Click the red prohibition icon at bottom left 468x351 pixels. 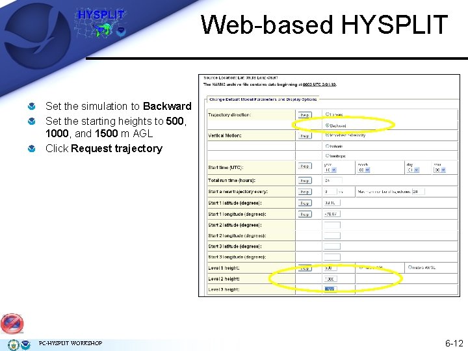click(x=12, y=324)
